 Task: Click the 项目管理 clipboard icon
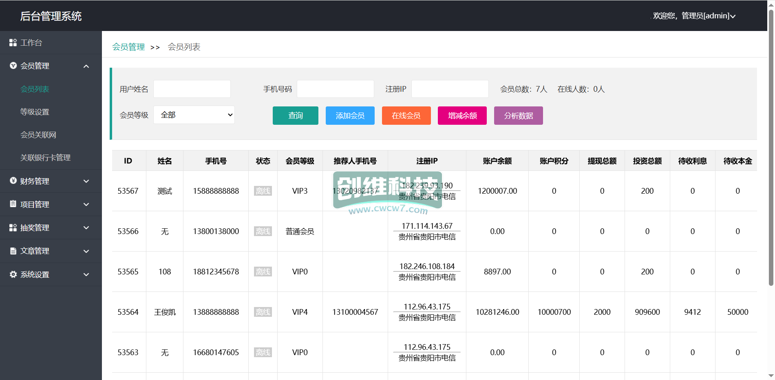13,204
